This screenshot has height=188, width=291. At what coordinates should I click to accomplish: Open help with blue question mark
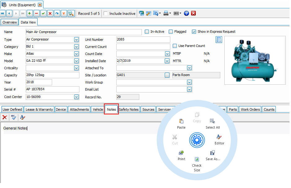[x=186, y=13]
